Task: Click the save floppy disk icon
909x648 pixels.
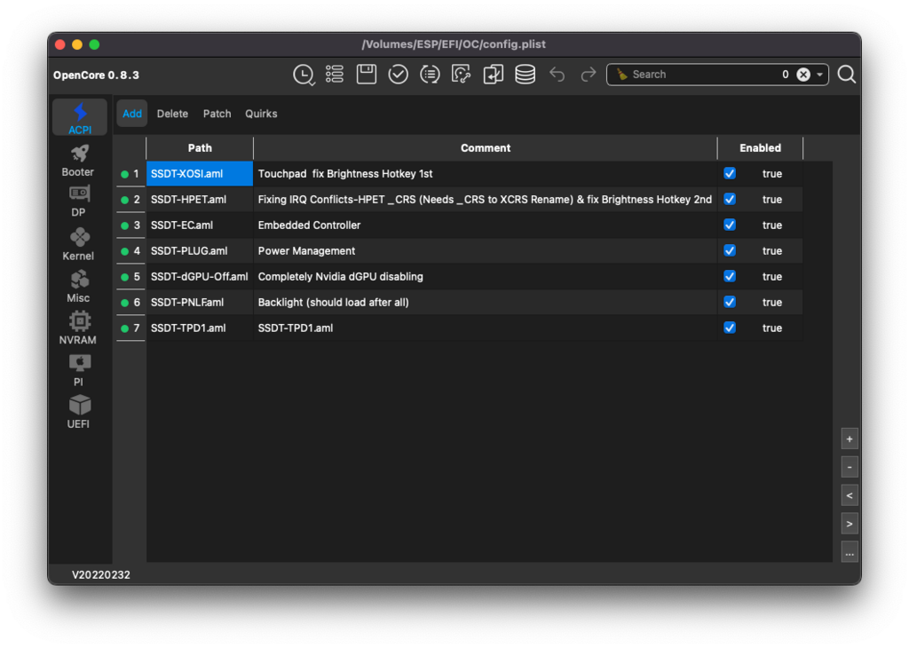Action: pyautogui.click(x=367, y=75)
